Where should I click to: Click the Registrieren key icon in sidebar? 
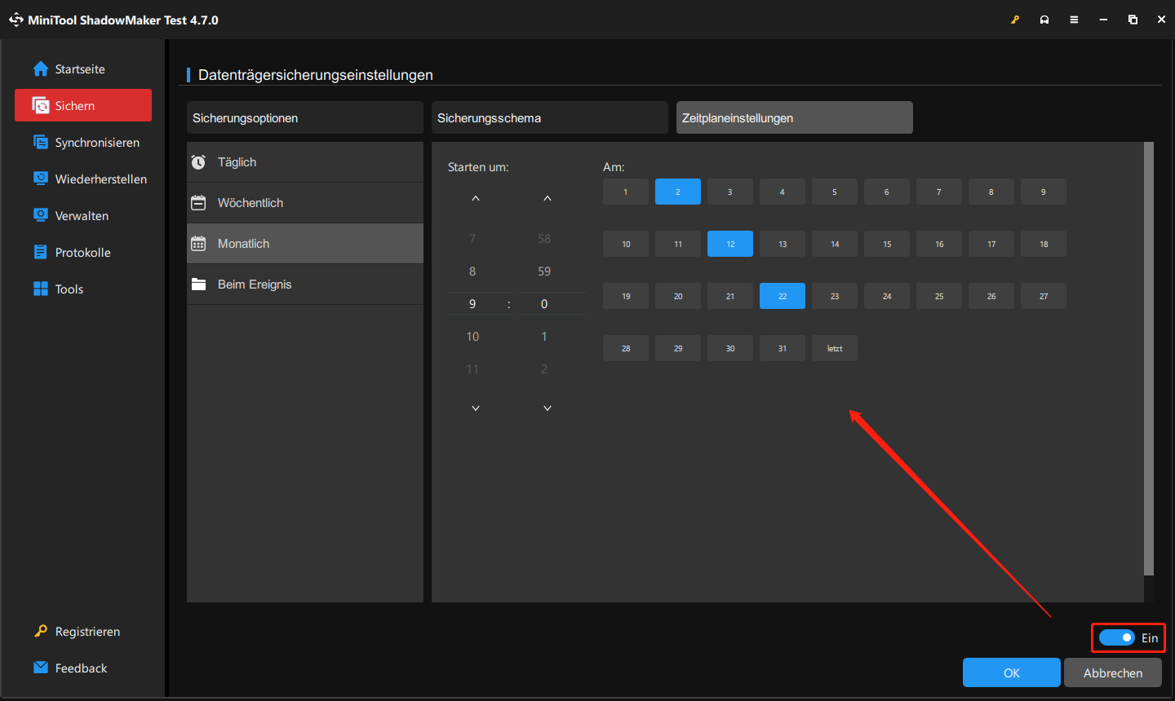pyautogui.click(x=41, y=631)
